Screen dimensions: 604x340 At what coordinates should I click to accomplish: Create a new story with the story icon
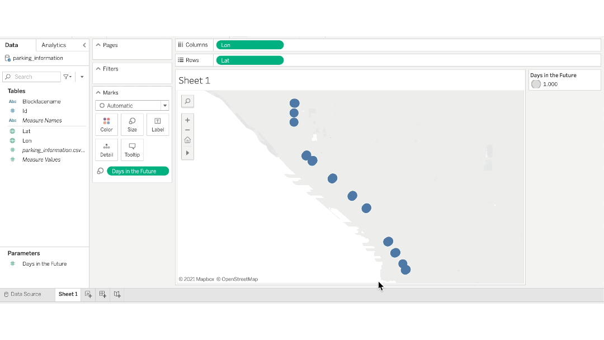(x=117, y=294)
